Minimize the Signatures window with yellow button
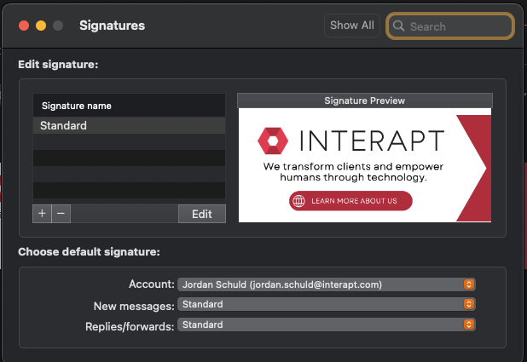 click(41, 26)
